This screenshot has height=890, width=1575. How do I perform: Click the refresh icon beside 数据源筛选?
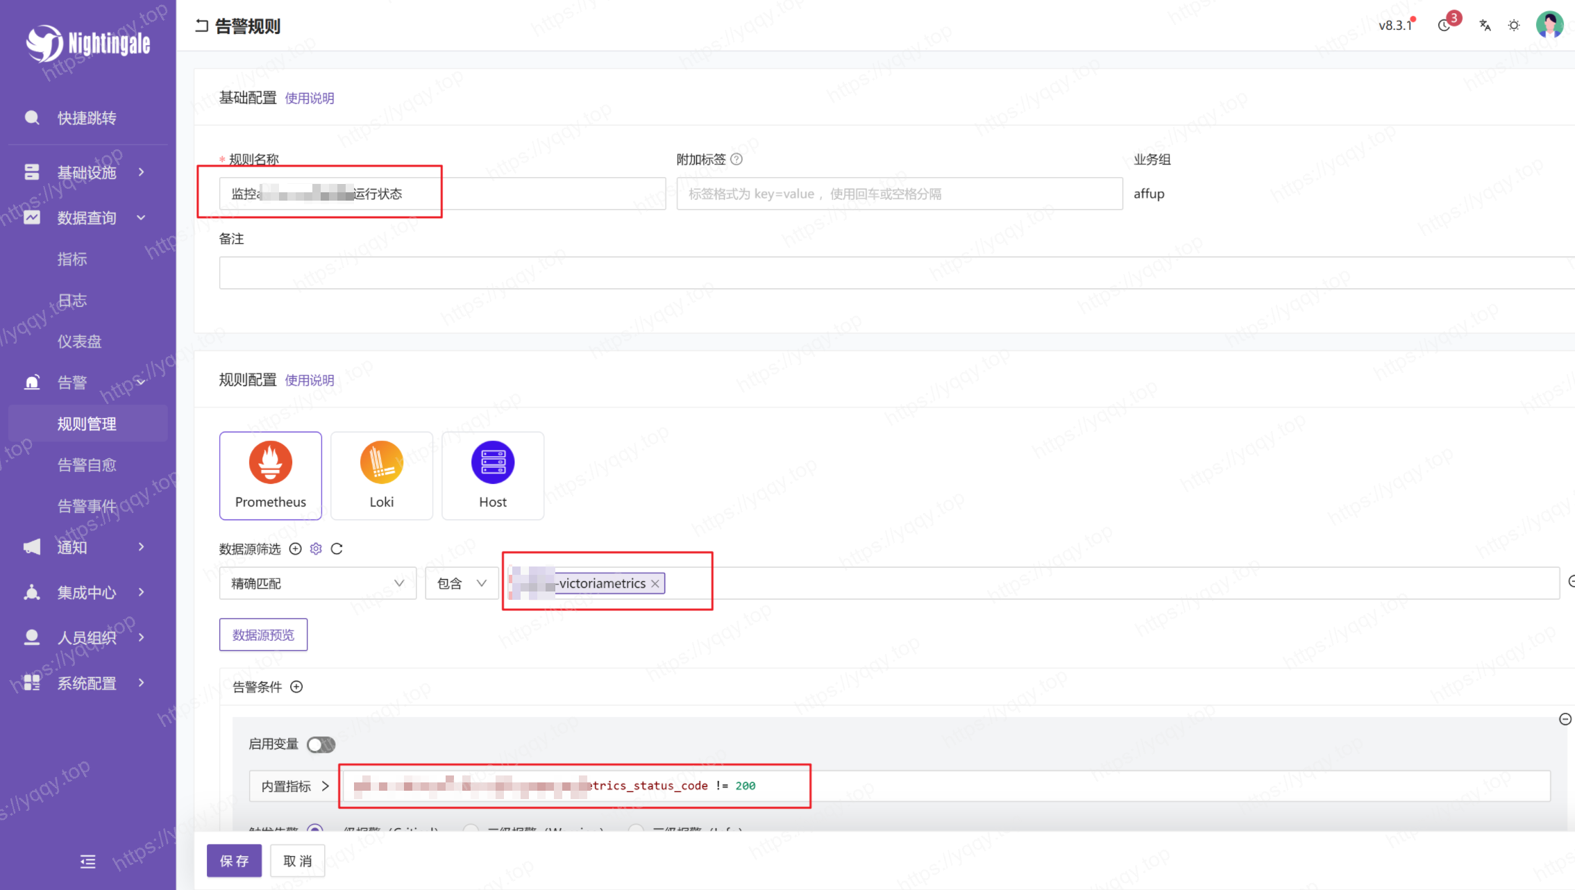pyautogui.click(x=337, y=548)
